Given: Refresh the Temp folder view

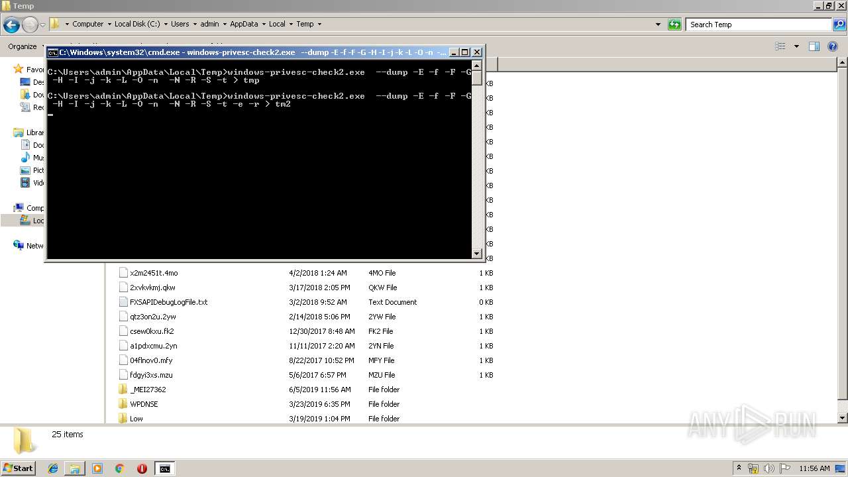Looking at the screenshot, I should (674, 25).
